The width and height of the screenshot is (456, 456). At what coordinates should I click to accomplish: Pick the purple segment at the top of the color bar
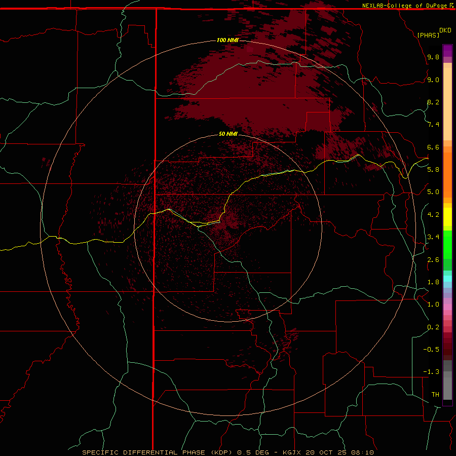[x=447, y=51]
